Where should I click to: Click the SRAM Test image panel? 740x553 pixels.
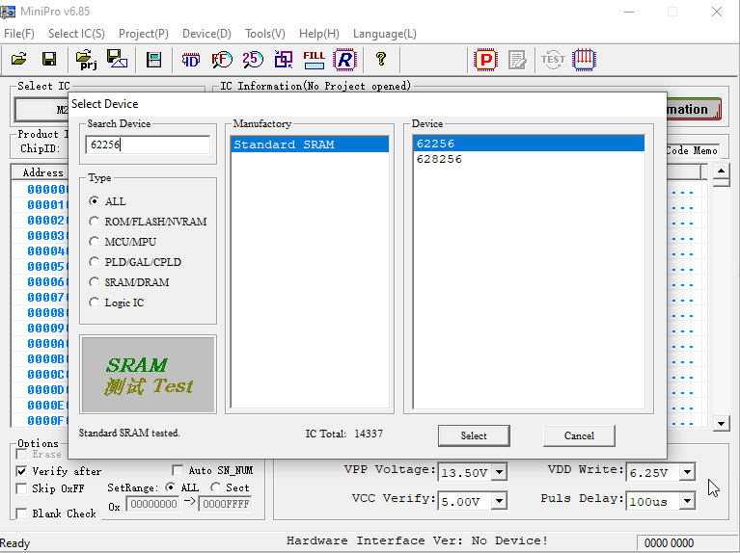pyautogui.click(x=149, y=375)
